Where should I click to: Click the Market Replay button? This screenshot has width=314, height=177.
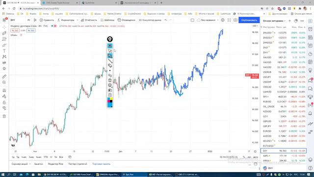click(x=150, y=20)
